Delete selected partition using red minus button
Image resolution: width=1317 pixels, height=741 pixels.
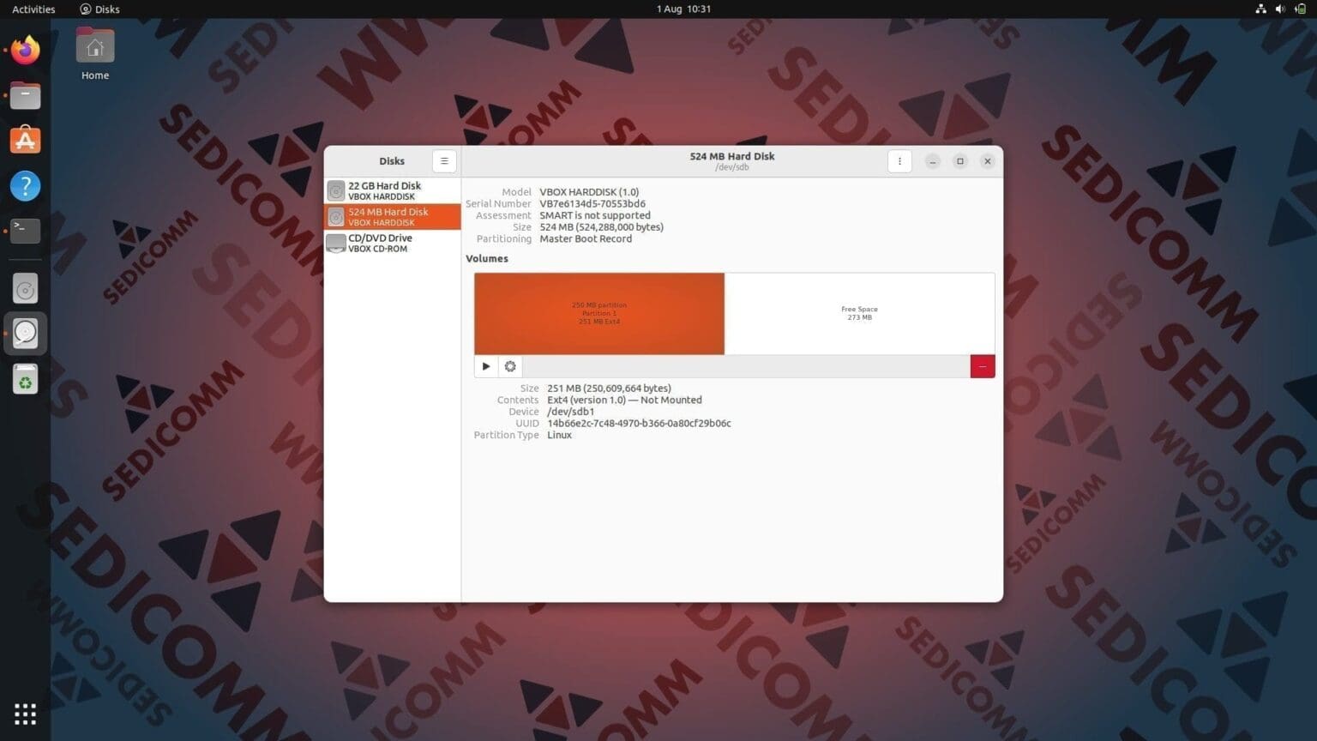(x=983, y=366)
